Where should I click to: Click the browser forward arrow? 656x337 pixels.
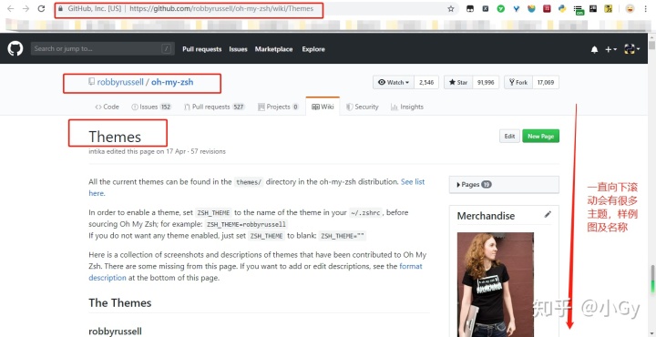pos(26,8)
